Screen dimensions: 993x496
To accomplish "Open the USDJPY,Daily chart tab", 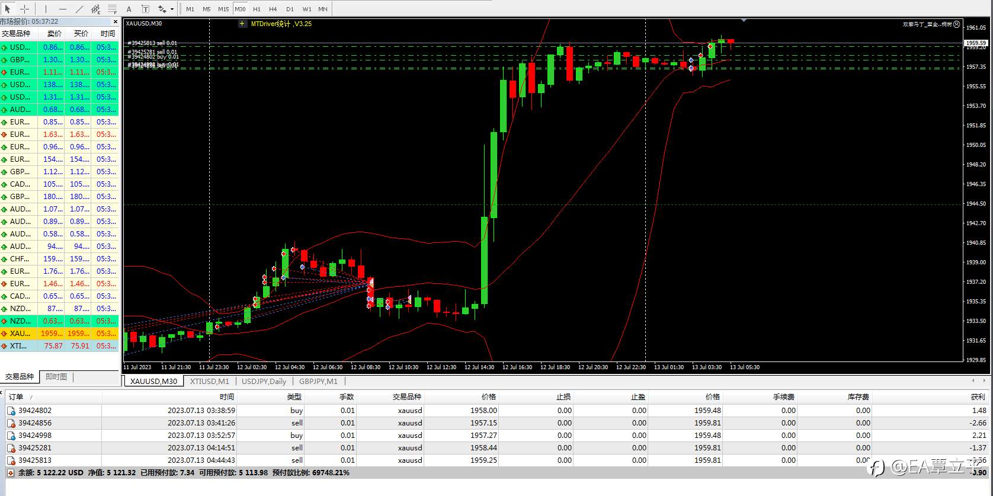I will click(264, 381).
